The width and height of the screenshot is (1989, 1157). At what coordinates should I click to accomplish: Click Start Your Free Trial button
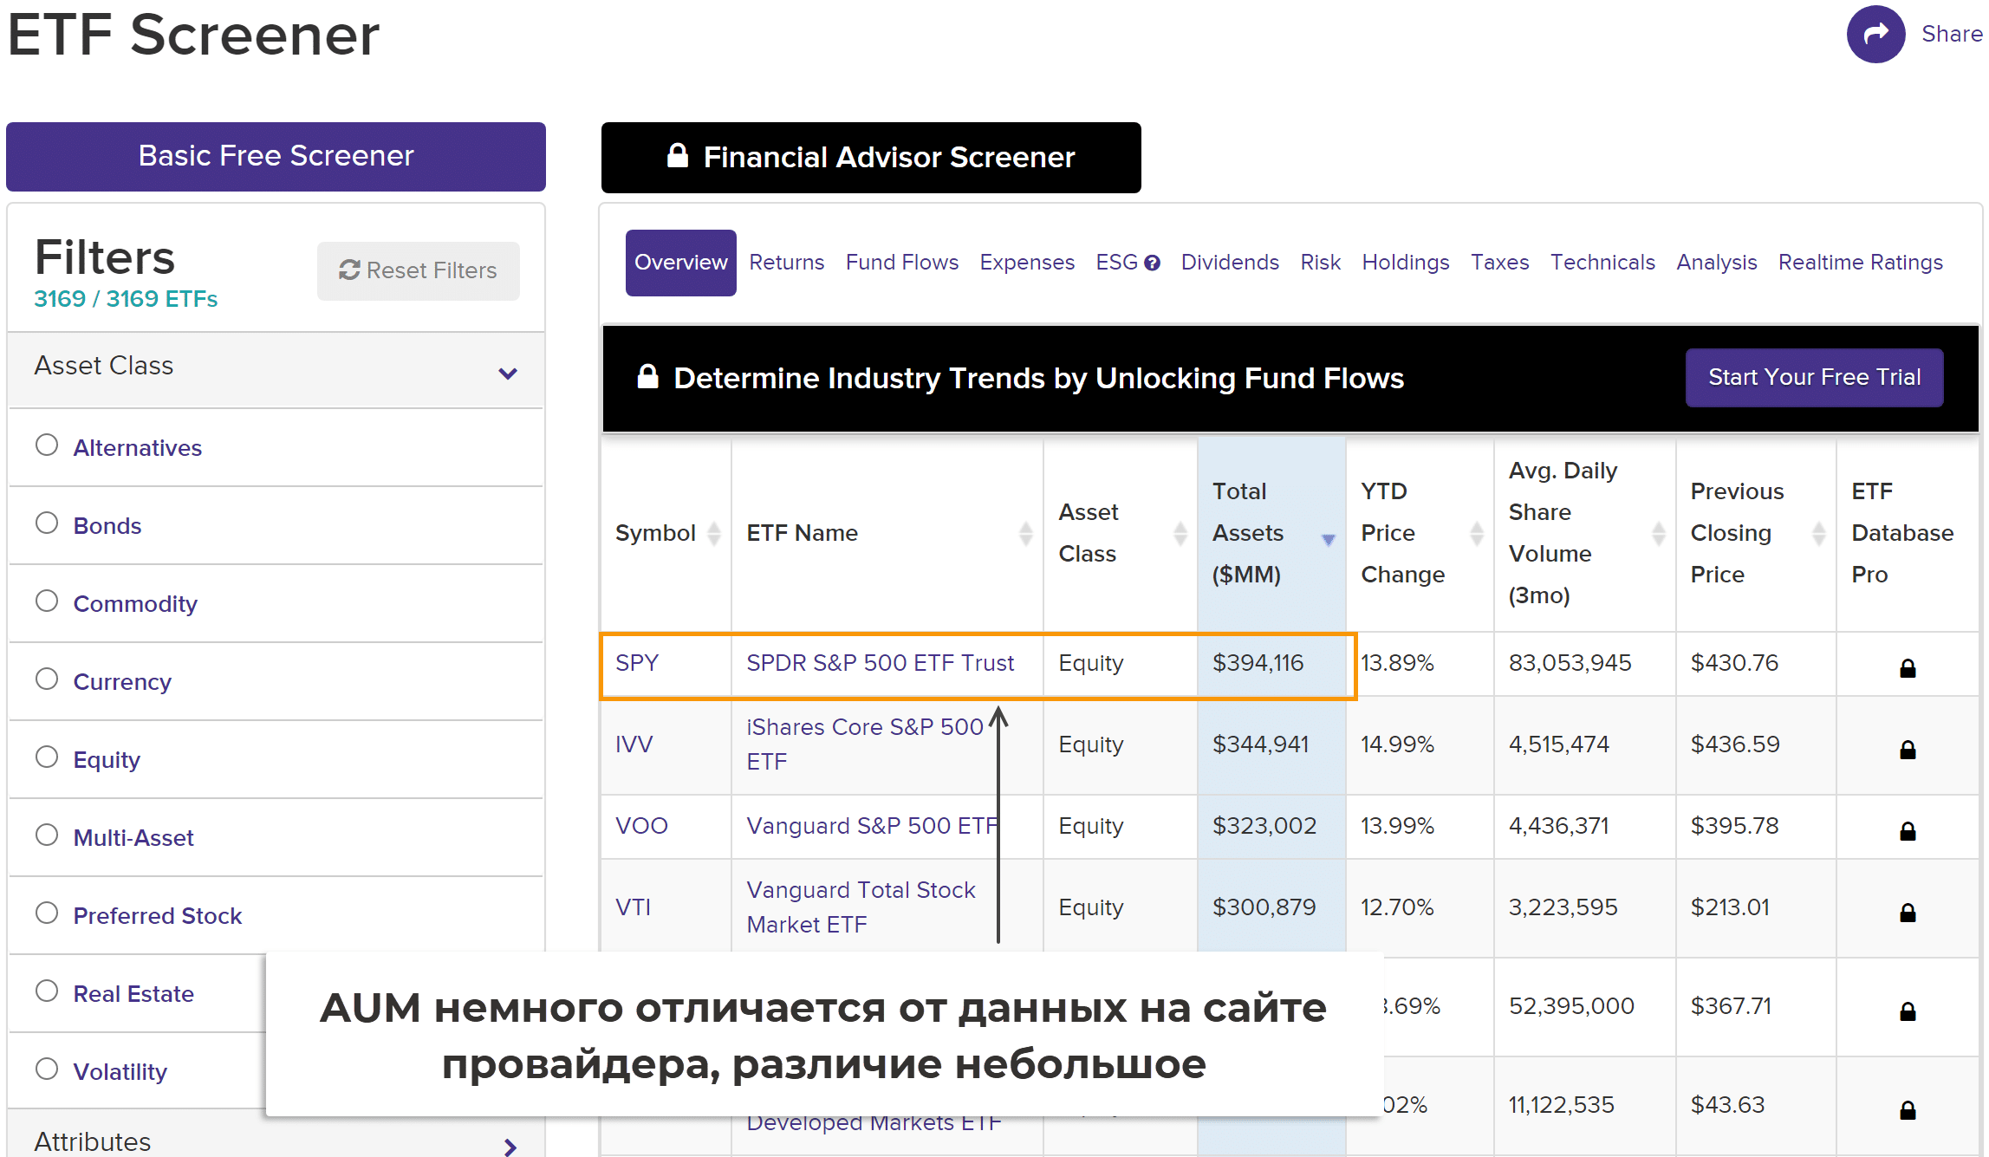1813,378
